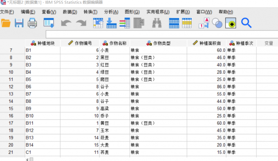Click area value 15.0 in C1 row

tap(206, 152)
